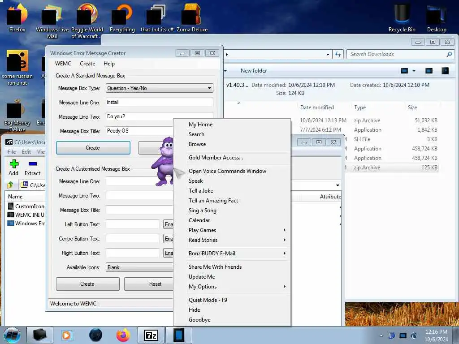Click the Add button in 7-Zip

coord(13,168)
